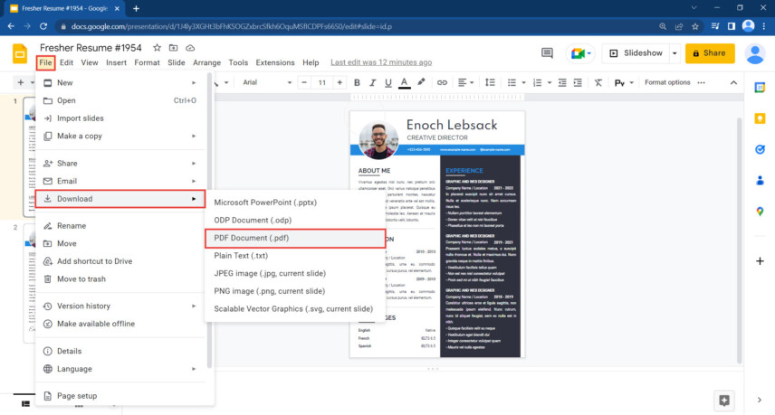Open line spacing options

[x=490, y=82]
